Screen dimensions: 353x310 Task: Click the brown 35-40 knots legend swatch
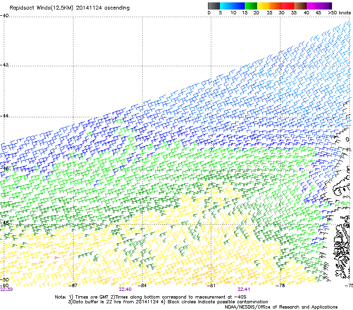(301, 6)
